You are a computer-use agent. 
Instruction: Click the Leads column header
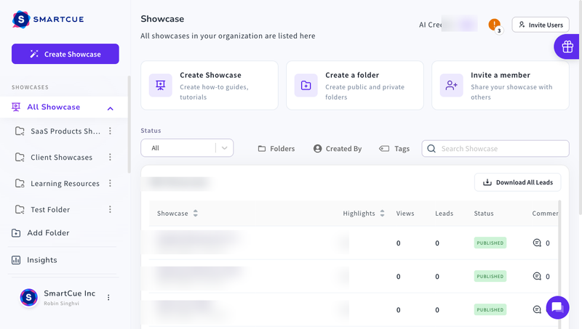[444, 214]
